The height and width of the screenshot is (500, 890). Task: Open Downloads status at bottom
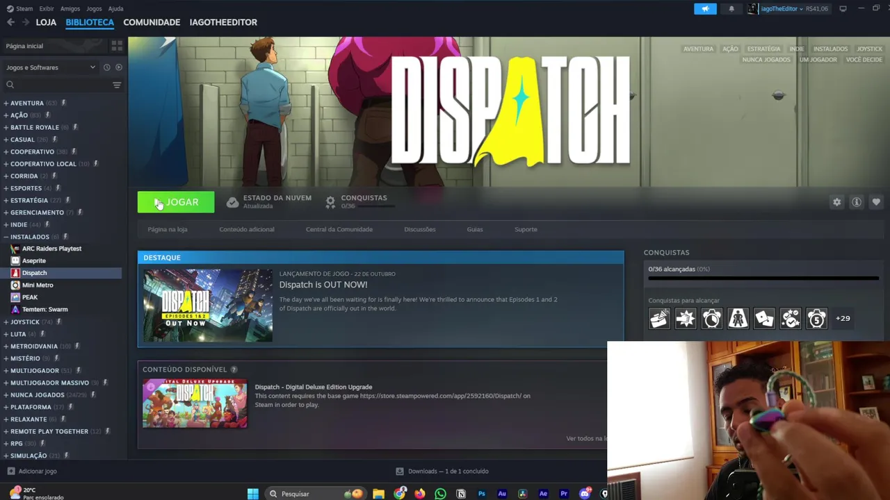click(442, 471)
